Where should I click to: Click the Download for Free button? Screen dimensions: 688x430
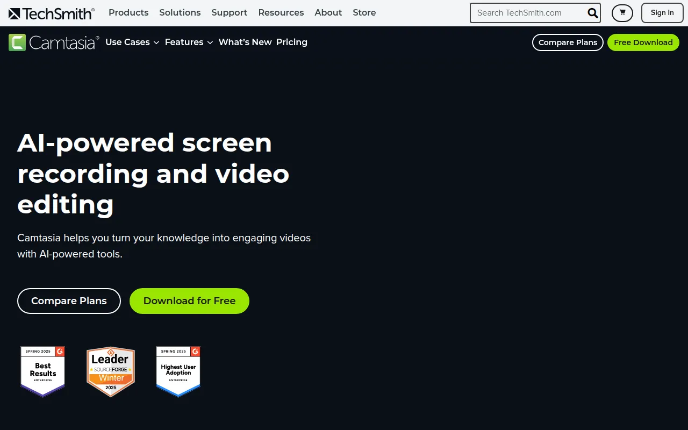click(x=189, y=301)
